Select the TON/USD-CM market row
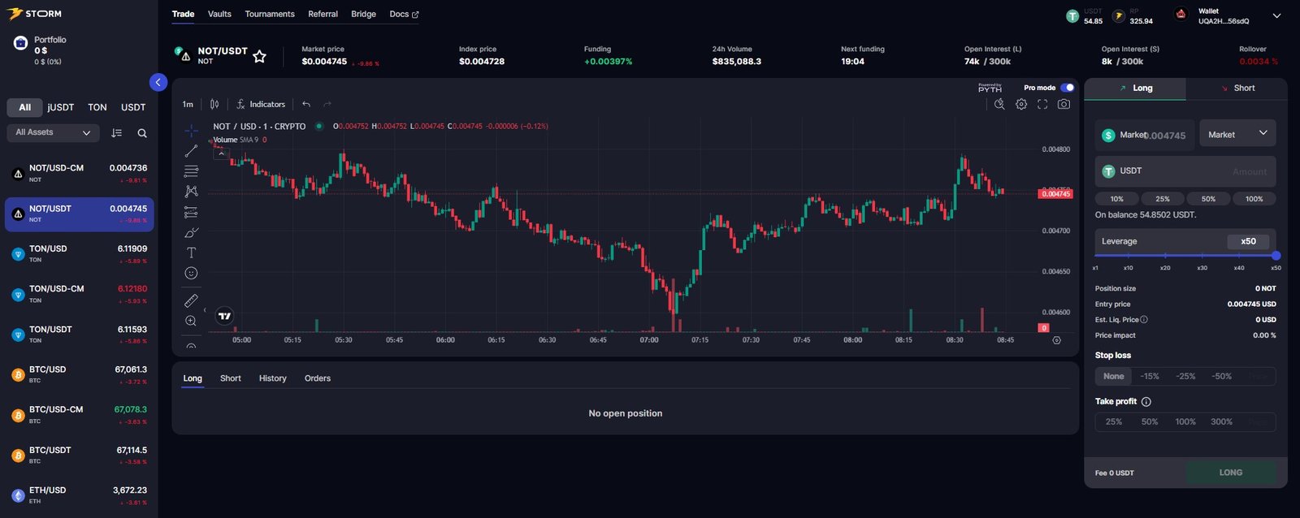The image size is (1300, 518). (79, 294)
